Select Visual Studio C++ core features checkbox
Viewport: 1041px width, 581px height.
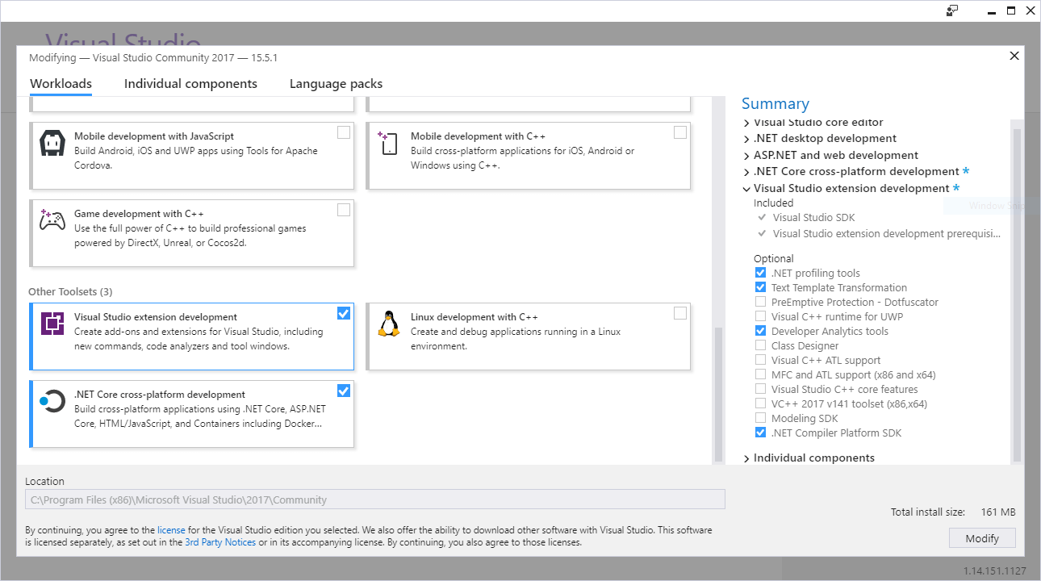click(x=760, y=389)
